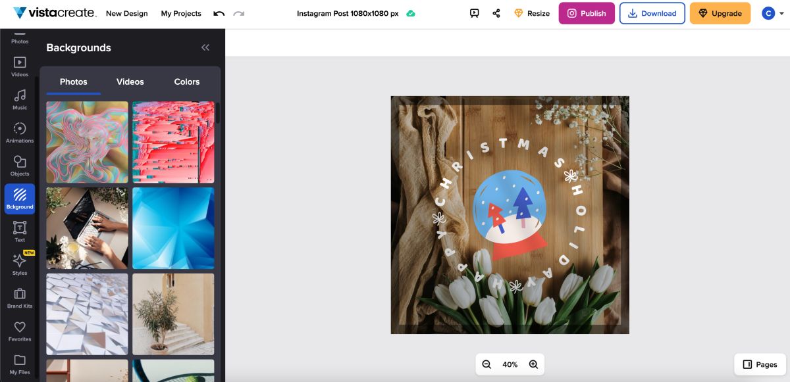The height and width of the screenshot is (382, 790).
Task: Open the Animations sidebar section
Action: coord(20,133)
